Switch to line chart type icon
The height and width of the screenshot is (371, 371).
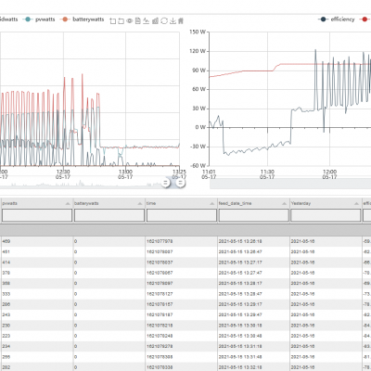(x=147, y=20)
